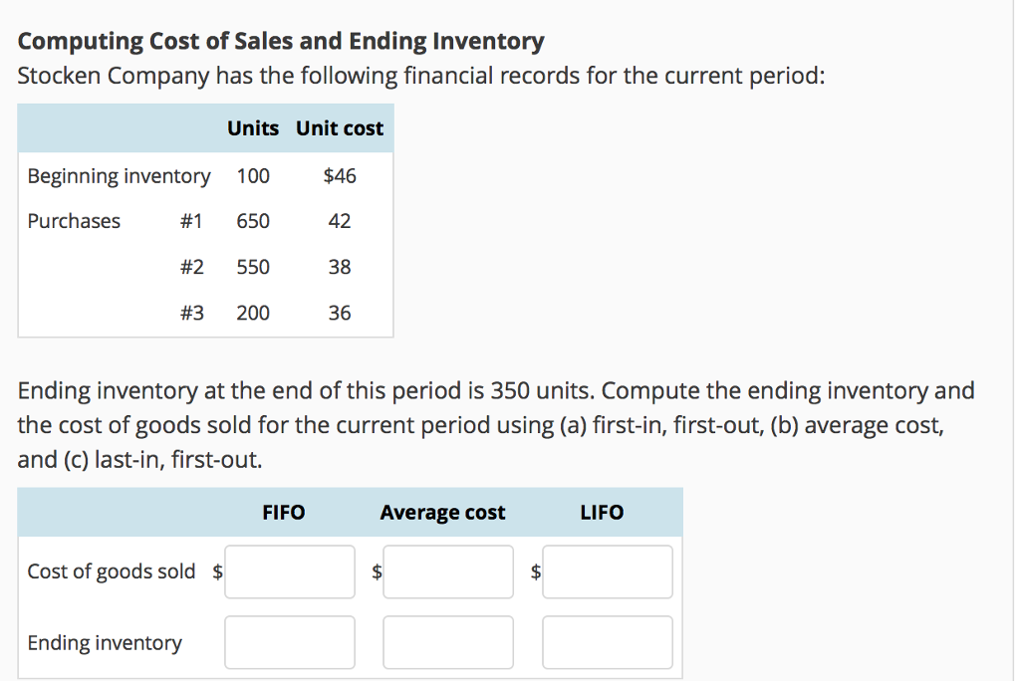Click the Average cost of goods sold field
Image resolution: width=1020 pixels, height=681 pixels.
[448, 571]
